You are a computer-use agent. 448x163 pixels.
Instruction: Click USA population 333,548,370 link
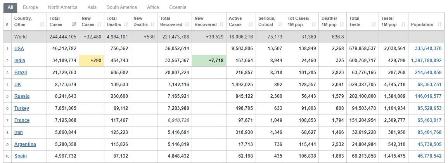(428, 49)
